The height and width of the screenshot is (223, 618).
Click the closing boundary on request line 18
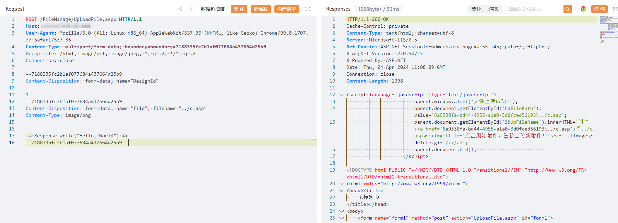[76, 143]
